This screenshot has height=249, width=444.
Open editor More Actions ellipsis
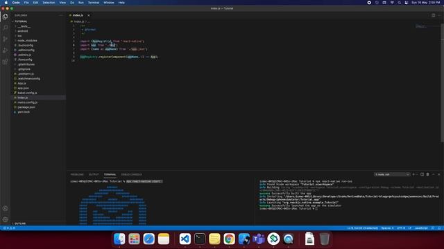point(439,15)
